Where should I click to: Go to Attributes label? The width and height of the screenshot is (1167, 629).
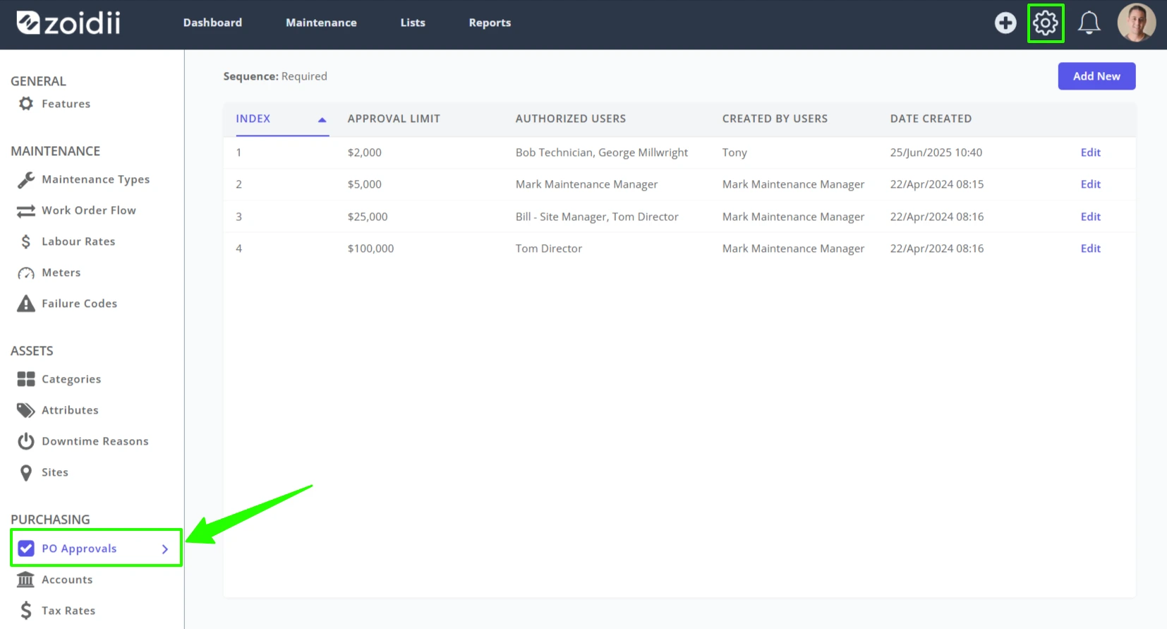point(70,410)
